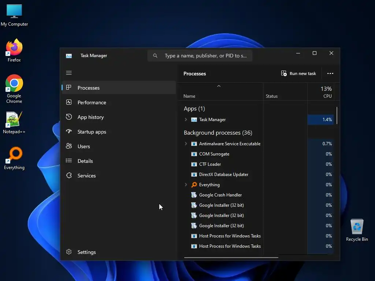Click the Startup apps gauge icon
The image size is (375, 281).
click(68, 131)
